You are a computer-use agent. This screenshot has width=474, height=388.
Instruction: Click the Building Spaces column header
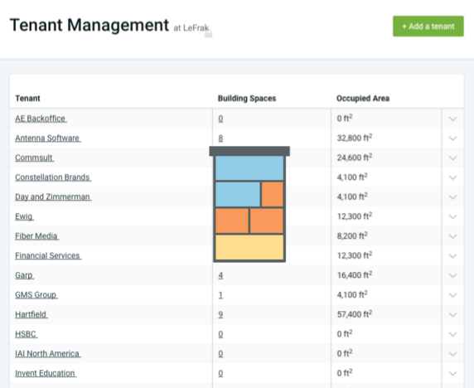(x=247, y=99)
